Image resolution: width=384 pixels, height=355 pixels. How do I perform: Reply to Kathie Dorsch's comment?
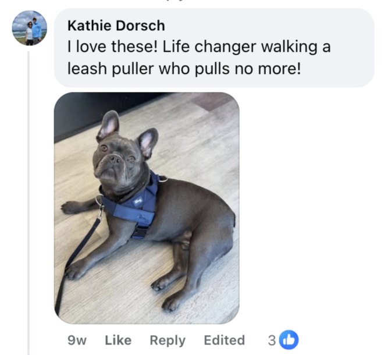[x=168, y=340]
